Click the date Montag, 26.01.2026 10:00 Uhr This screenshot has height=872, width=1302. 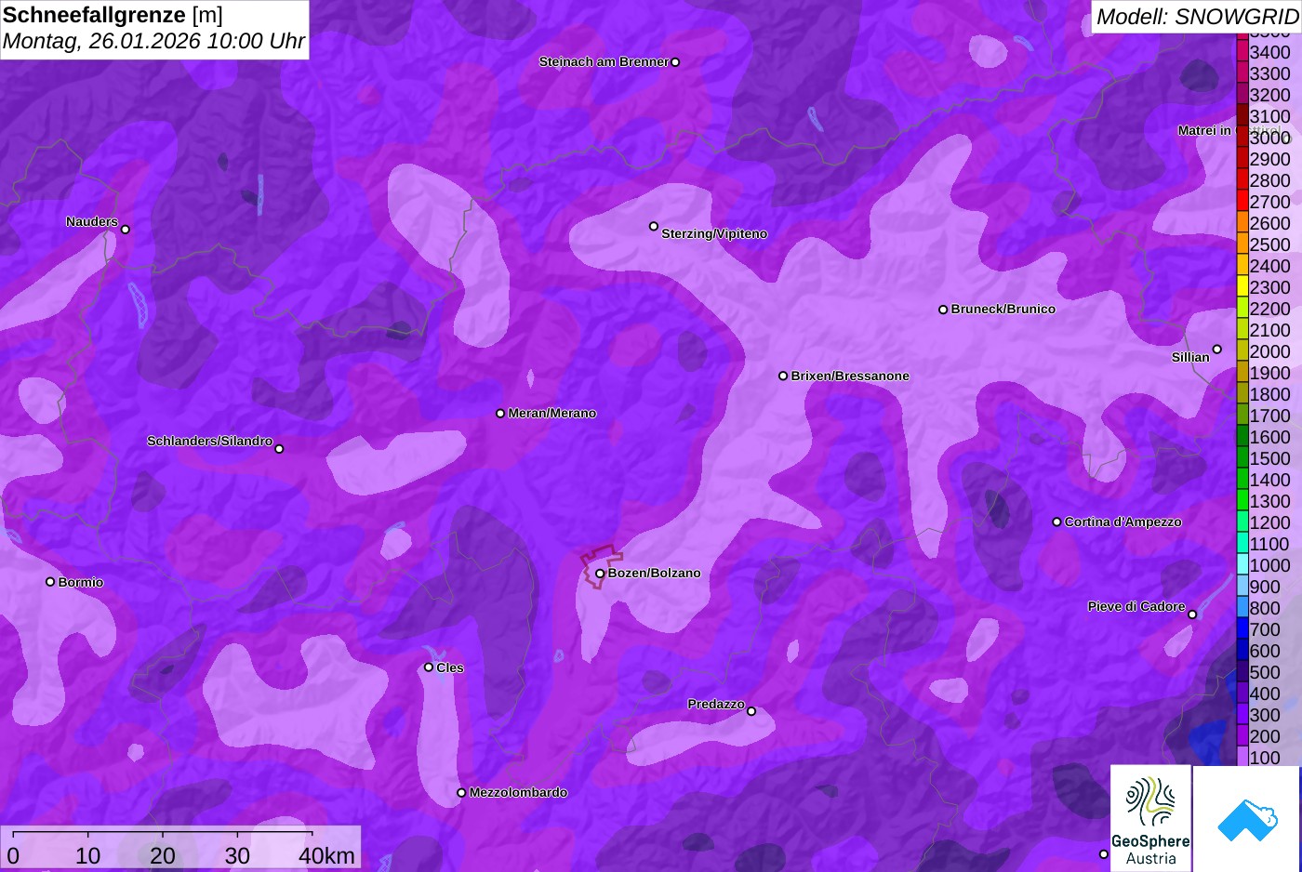[x=153, y=42]
